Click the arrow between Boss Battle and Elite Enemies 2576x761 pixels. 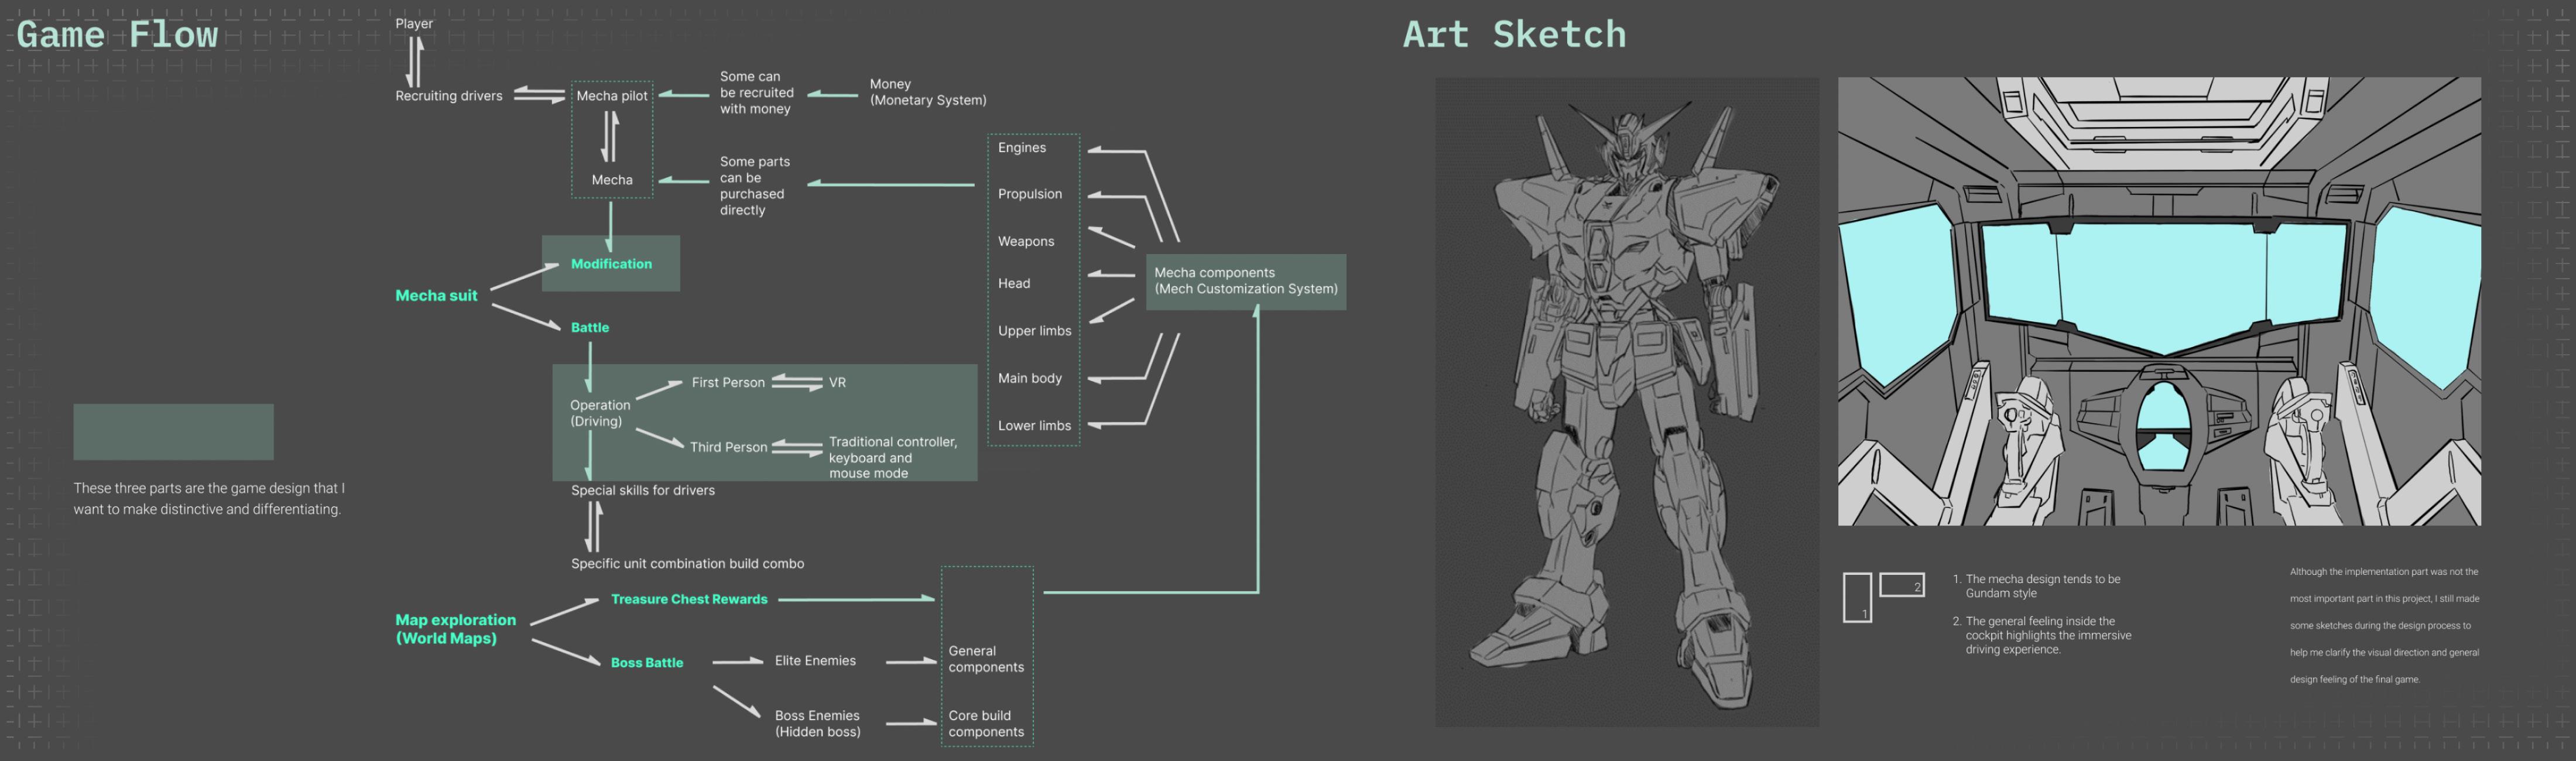(737, 661)
